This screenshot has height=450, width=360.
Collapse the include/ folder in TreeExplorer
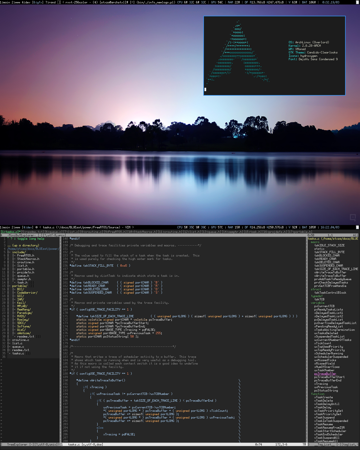[x=19, y=252]
